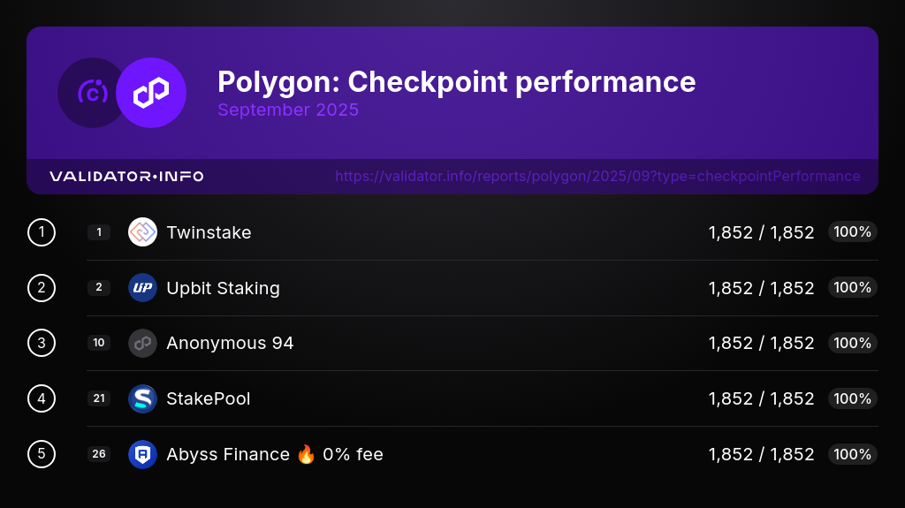Screen dimensions: 905x508
Task: Open the validator.info report URL link
Action: tap(597, 177)
